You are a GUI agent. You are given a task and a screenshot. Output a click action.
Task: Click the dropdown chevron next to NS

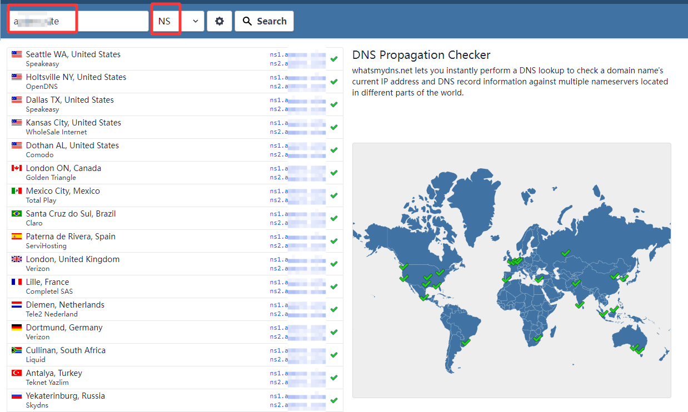(195, 21)
